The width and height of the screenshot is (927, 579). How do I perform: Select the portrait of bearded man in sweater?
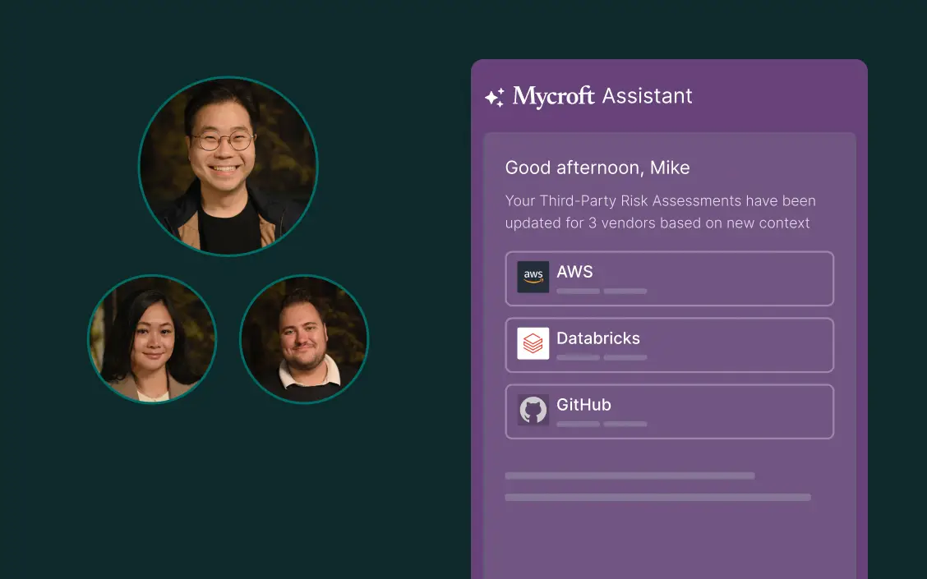tap(304, 339)
